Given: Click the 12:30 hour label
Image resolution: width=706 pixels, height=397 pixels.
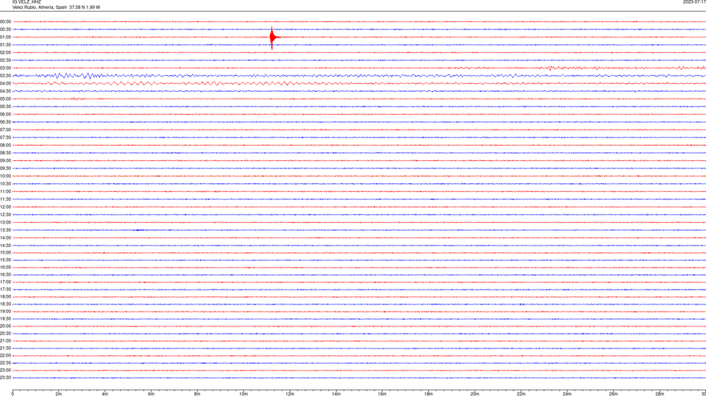Looking at the screenshot, I should click(5, 215).
